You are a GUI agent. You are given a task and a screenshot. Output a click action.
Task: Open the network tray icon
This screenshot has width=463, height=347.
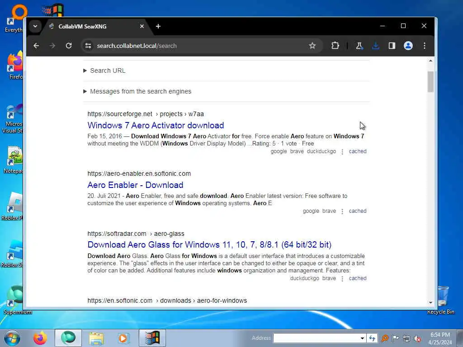coord(406,338)
